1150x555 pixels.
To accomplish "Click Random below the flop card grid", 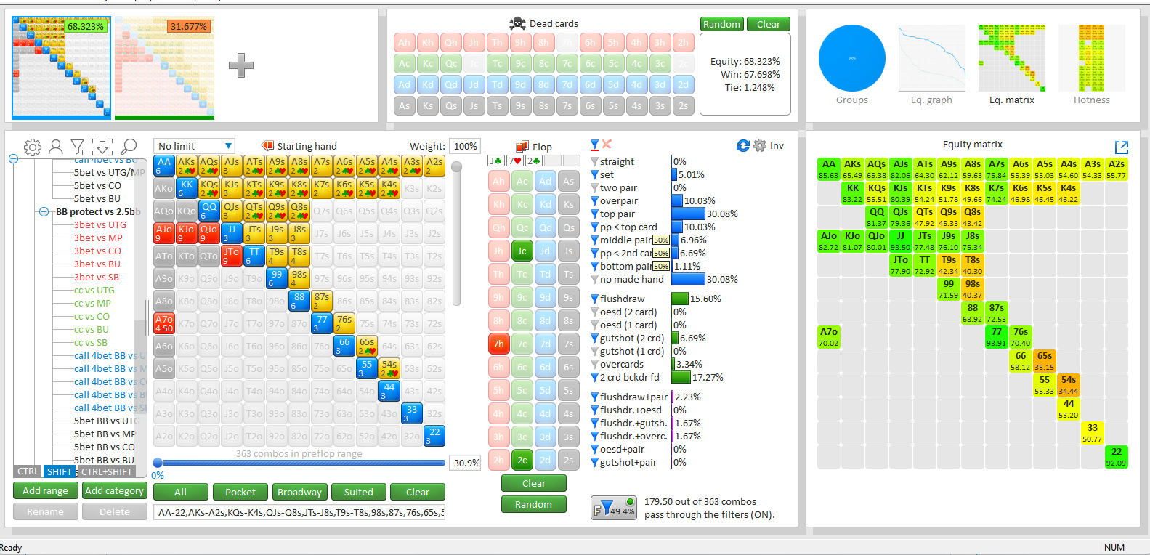I will click(x=533, y=504).
